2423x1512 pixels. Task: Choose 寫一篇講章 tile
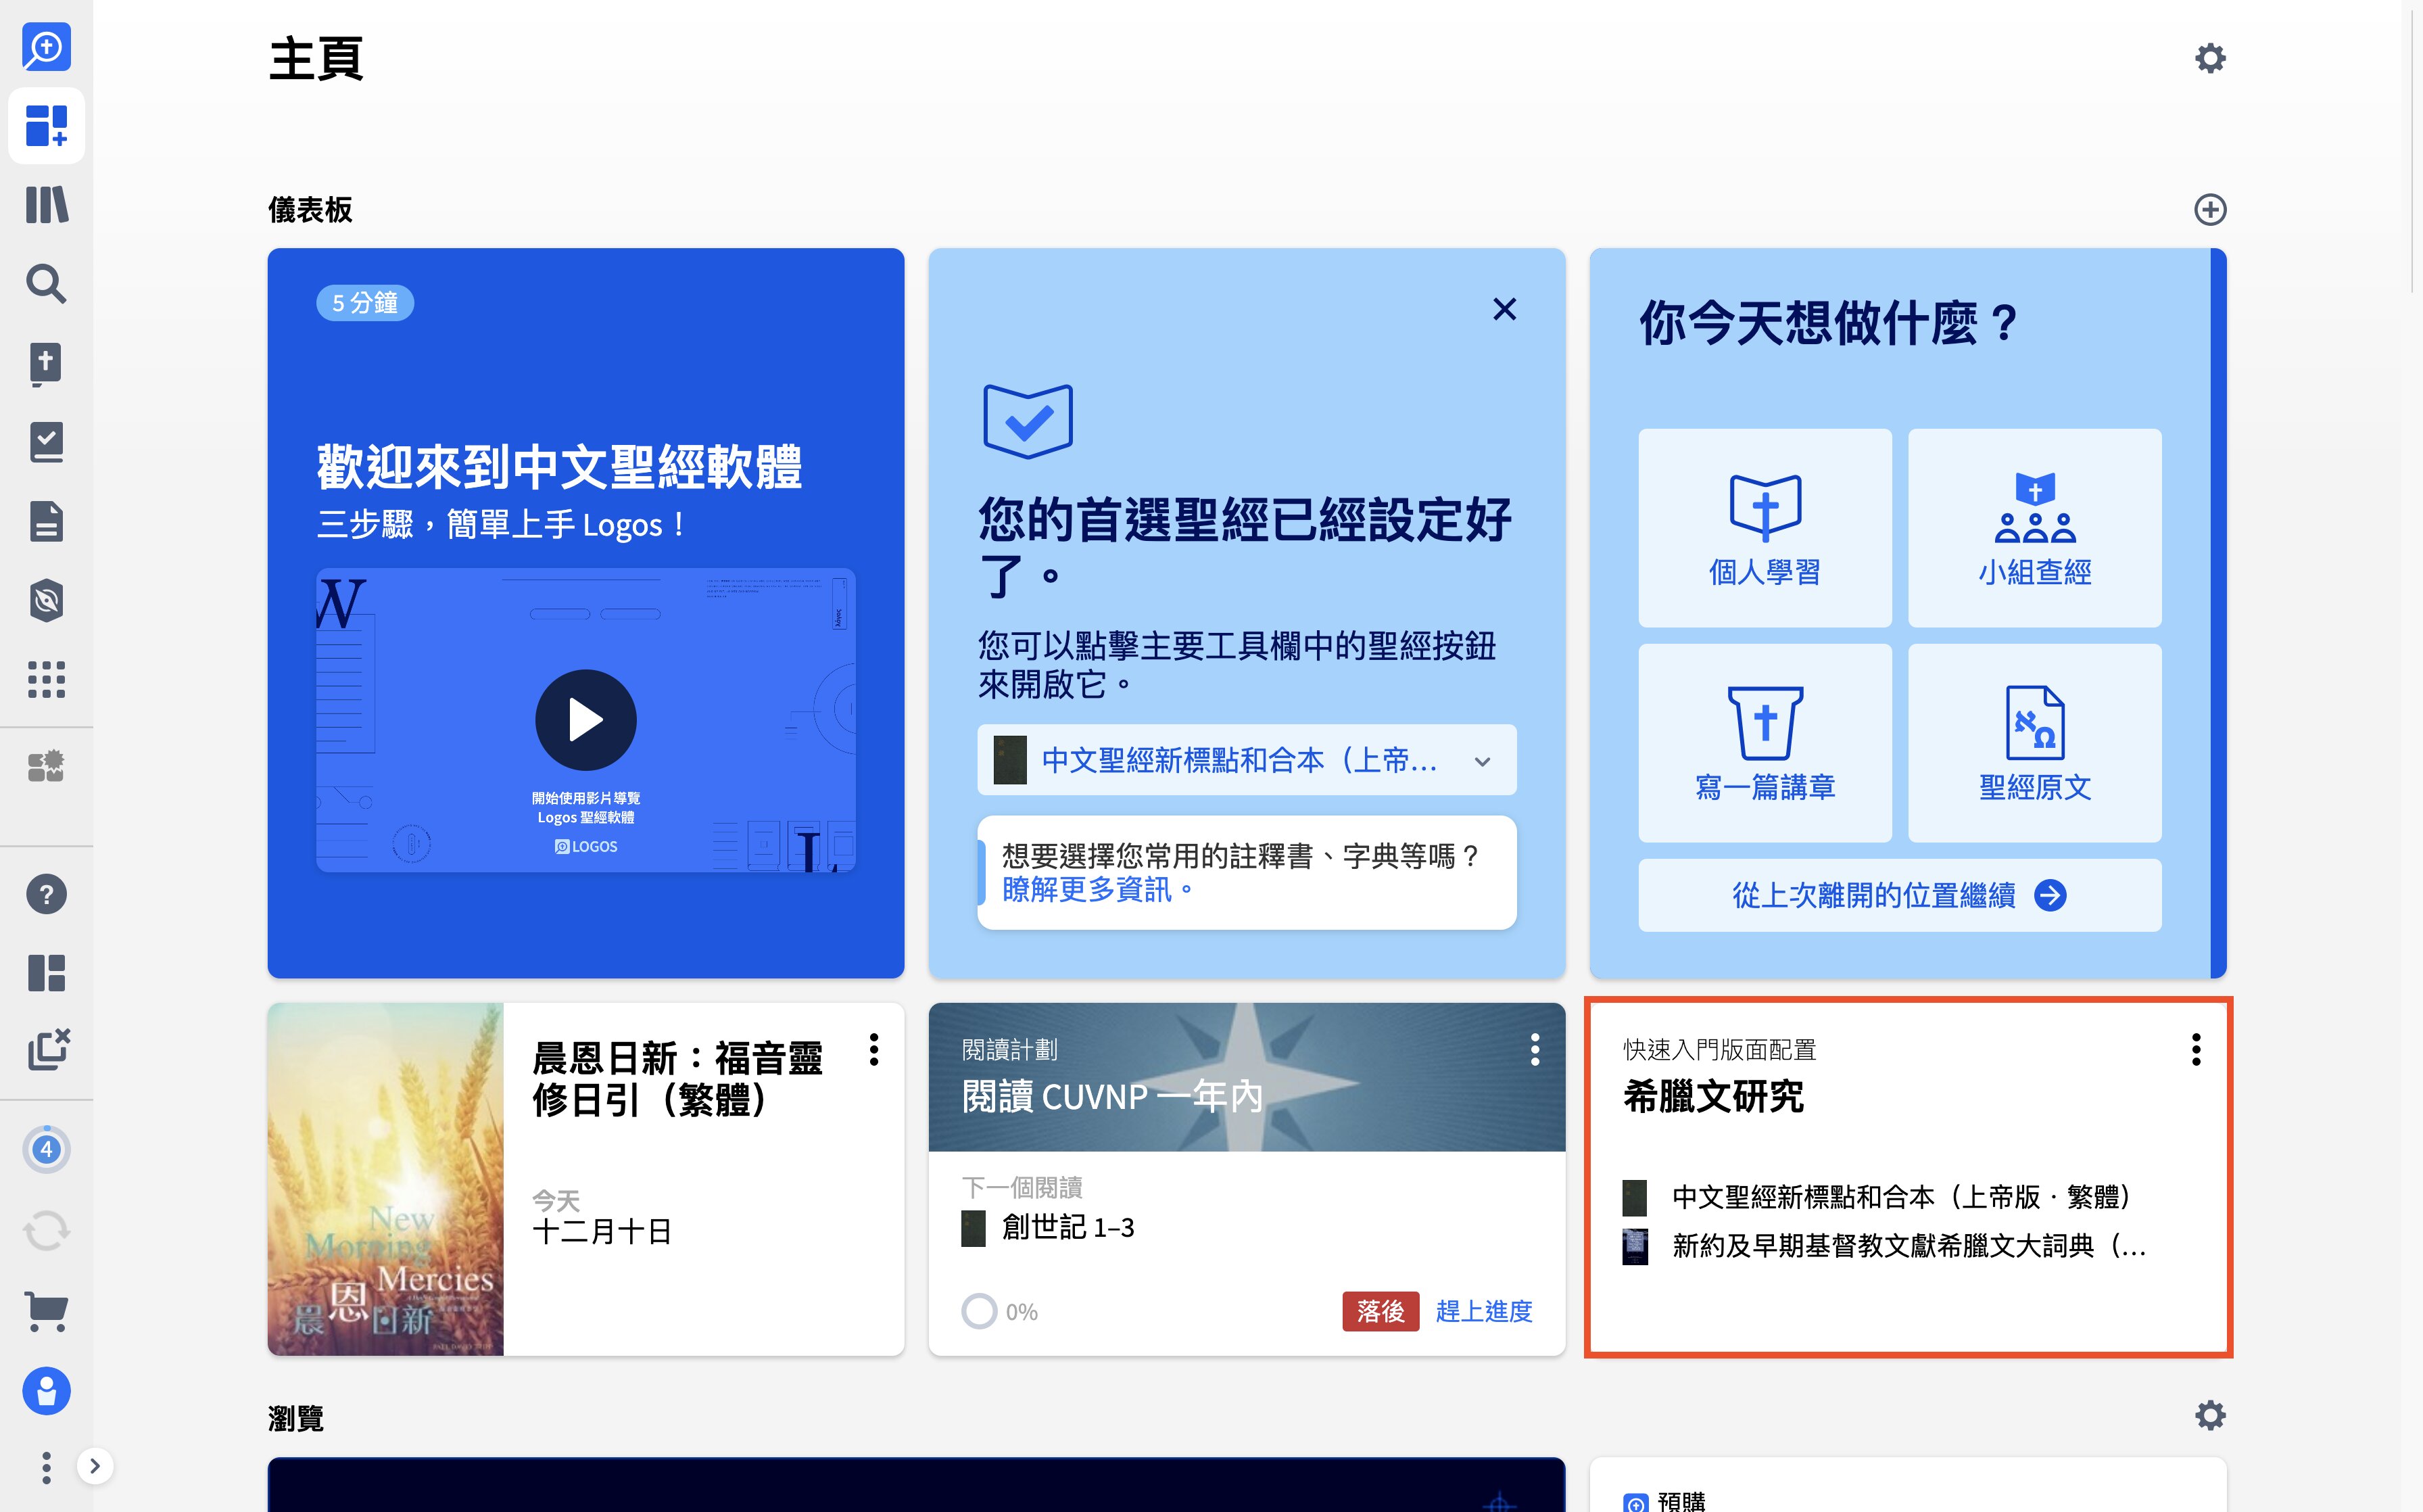[1765, 743]
